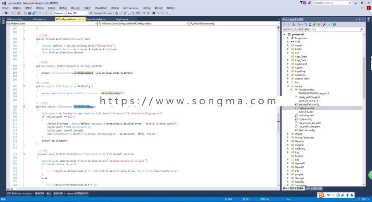Collapse the HiConfiguration constructor outline box

click(24, 39)
